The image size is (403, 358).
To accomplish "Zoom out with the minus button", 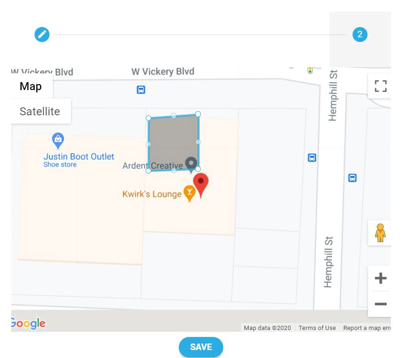I will click(380, 304).
